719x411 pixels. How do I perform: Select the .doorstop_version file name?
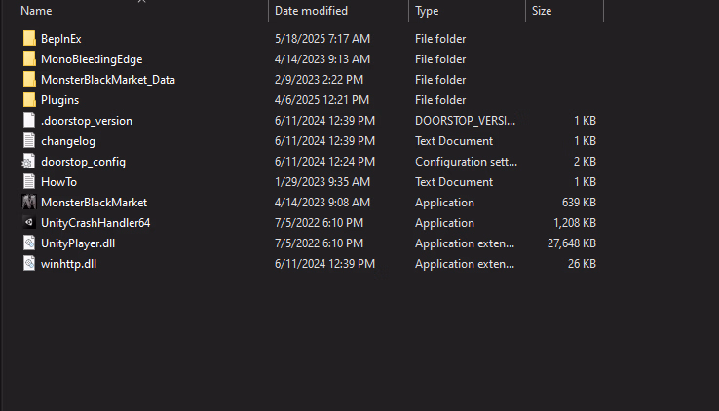pos(87,121)
